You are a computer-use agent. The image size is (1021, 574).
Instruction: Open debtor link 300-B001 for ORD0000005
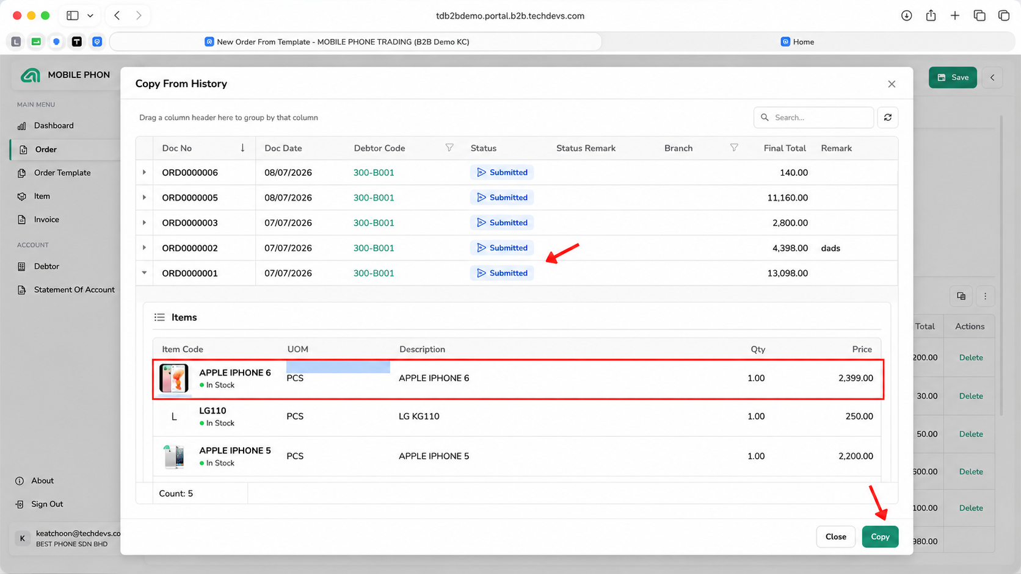point(374,198)
